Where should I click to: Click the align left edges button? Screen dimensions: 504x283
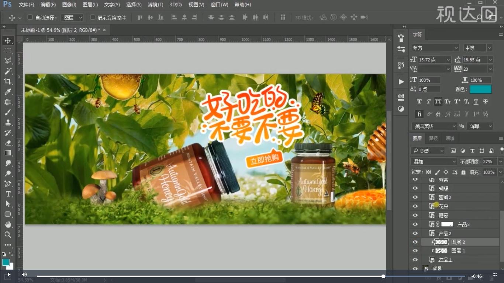(x=174, y=17)
